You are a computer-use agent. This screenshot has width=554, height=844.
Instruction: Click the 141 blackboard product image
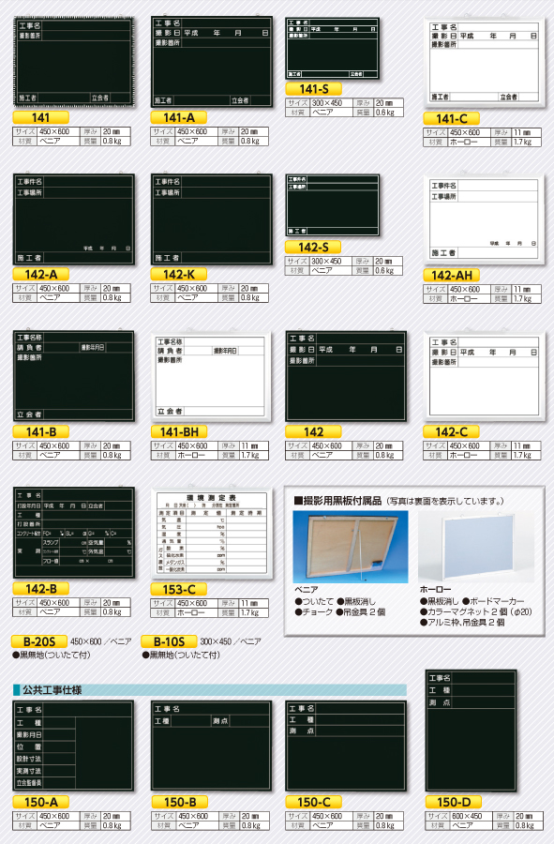pos(74,62)
